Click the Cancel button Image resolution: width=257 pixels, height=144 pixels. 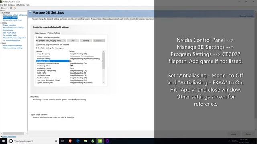coord(248,134)
